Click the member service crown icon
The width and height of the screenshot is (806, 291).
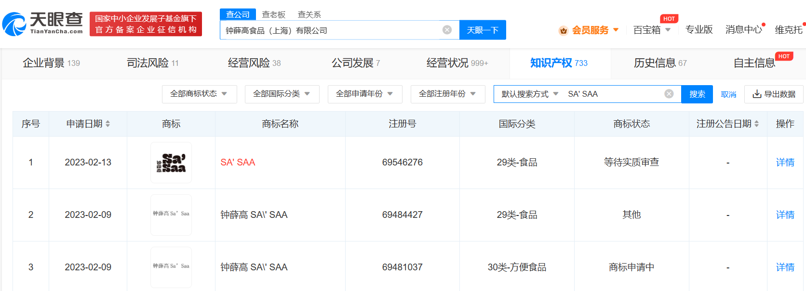563,31
